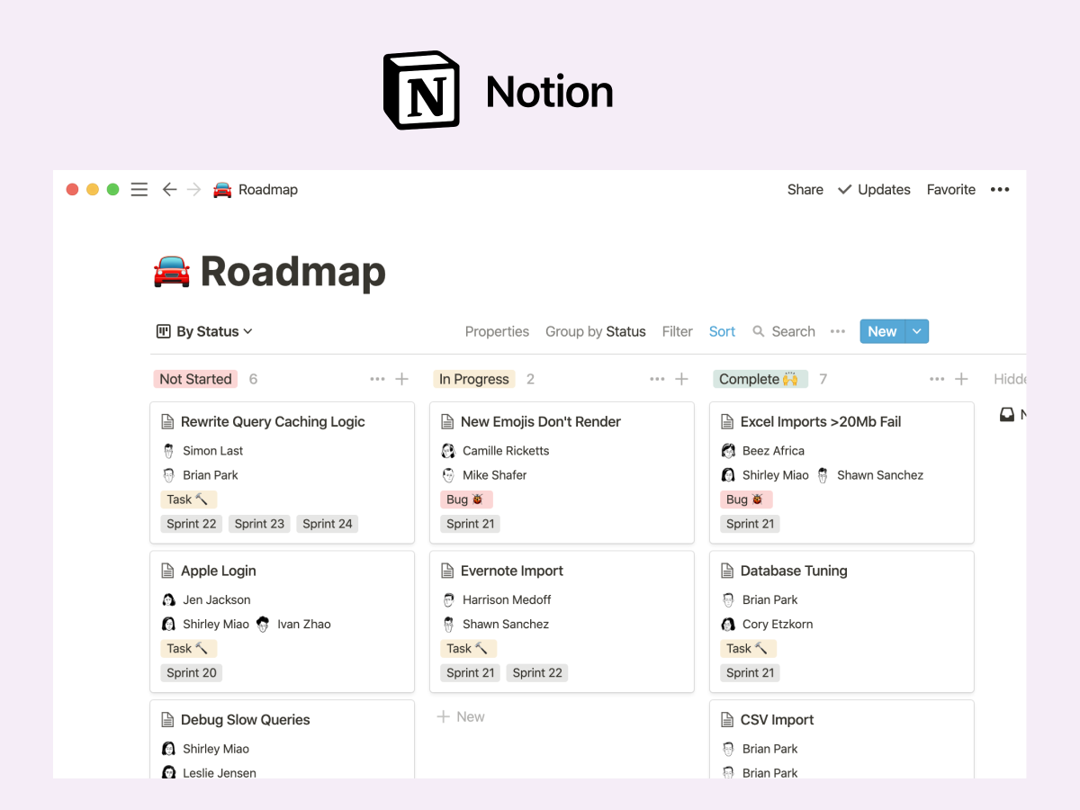Open the Sort menu

(x=722, y=332)
